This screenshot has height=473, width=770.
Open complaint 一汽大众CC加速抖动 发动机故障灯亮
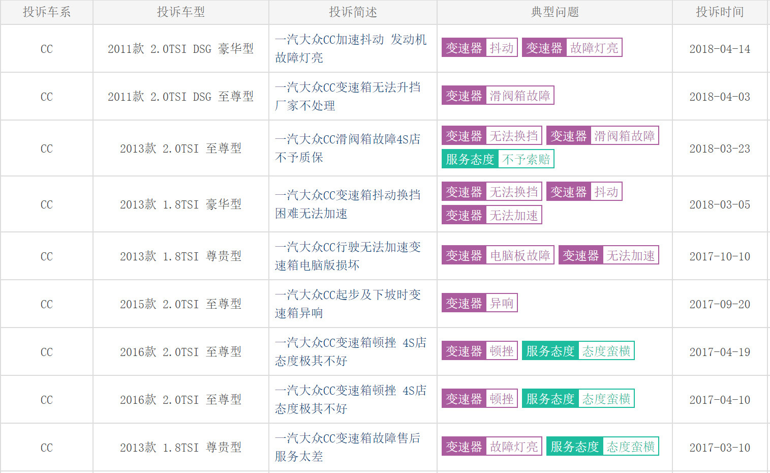(x=351, y=49)
